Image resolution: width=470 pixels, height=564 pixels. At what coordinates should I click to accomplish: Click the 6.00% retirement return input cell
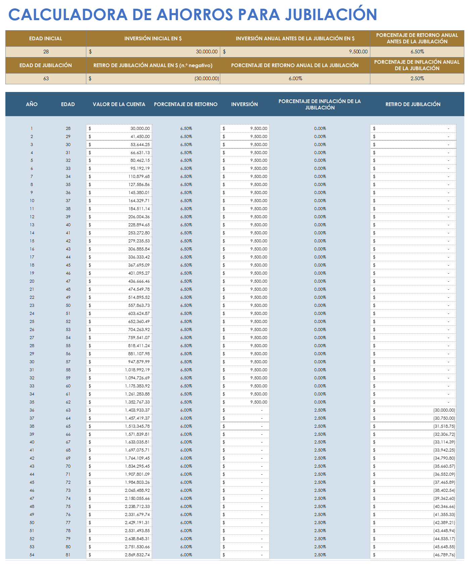pos(295,79)
